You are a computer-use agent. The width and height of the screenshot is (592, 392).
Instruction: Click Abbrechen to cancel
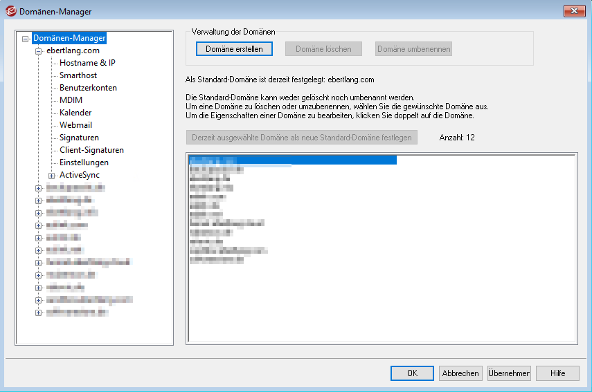(460, 373)
